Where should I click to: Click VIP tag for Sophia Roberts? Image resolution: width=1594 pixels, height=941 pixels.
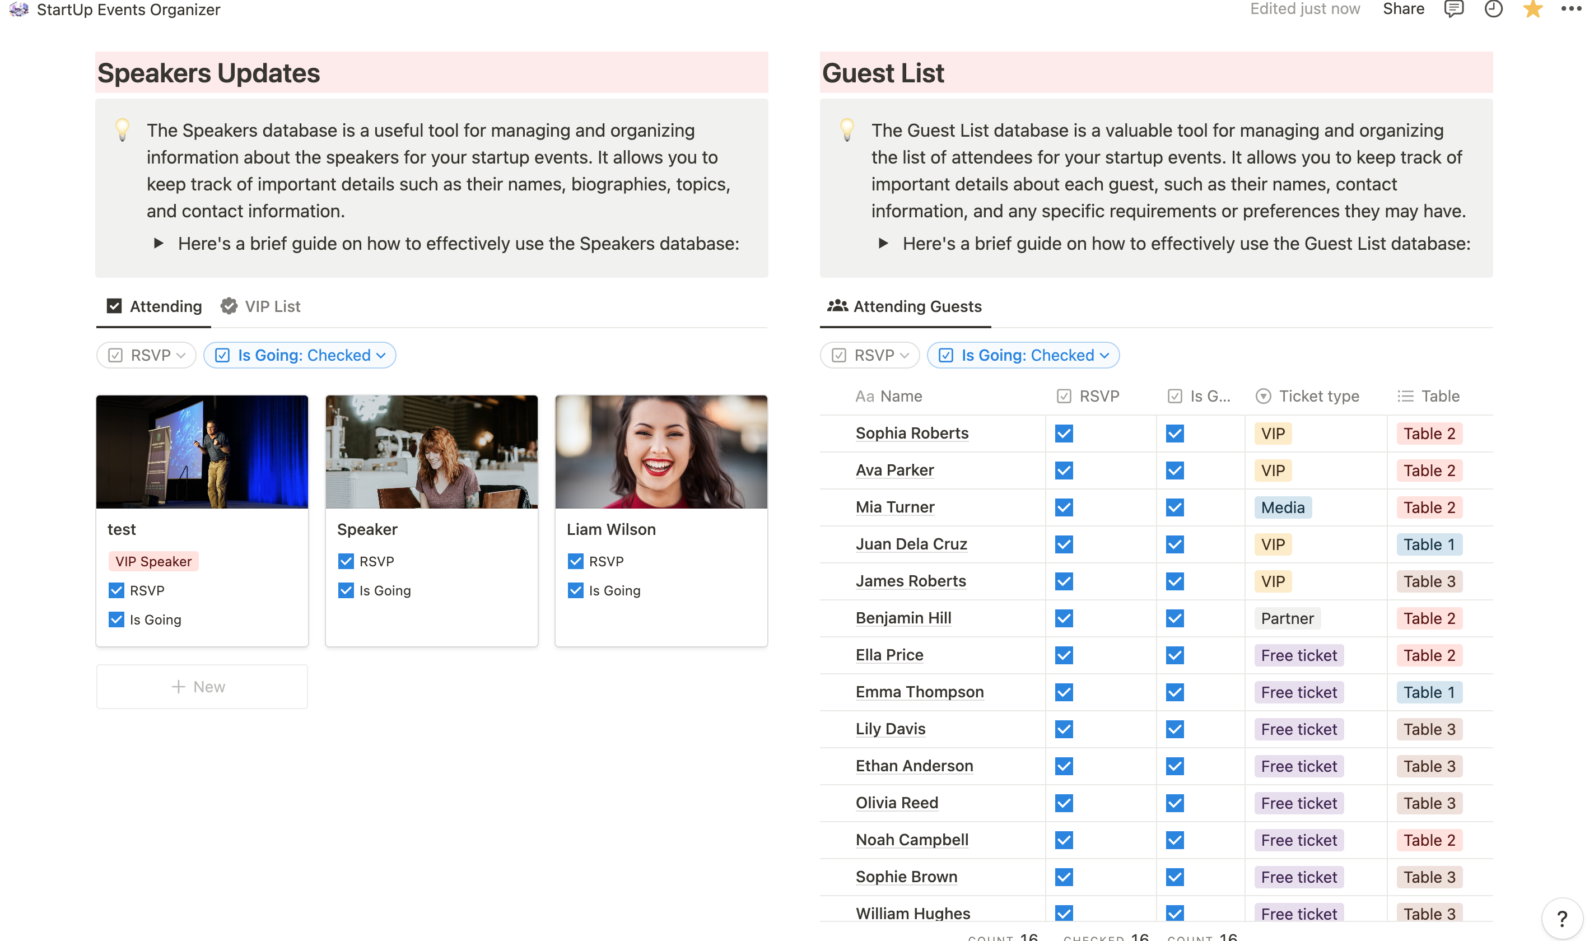(x=1273, y=434)
